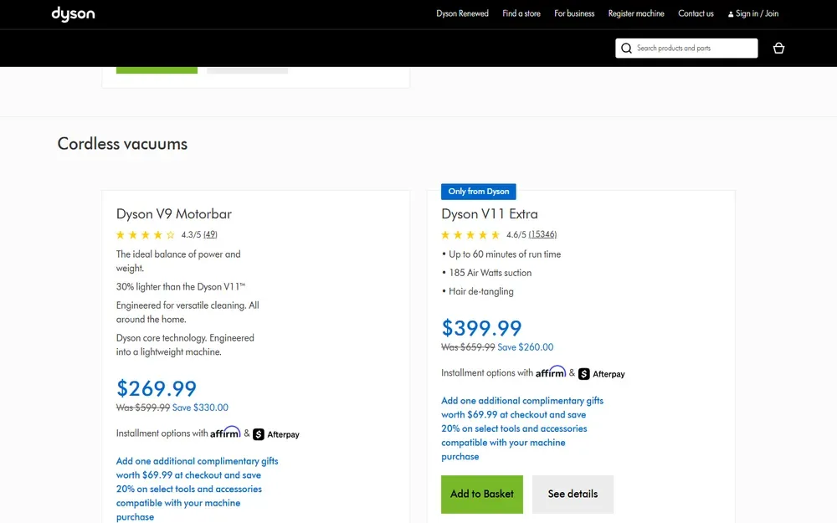
Task: Click the star rating for Dyson V9 Motorbar
Action: tap(145, 235)
